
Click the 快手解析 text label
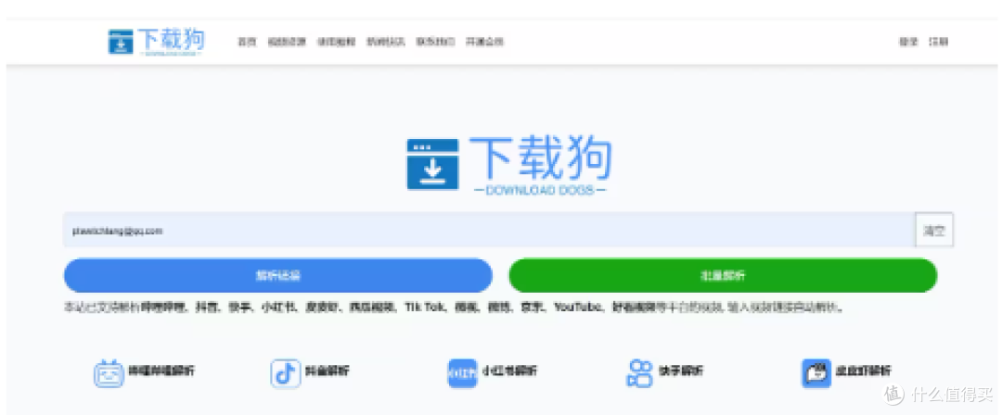coord(681,371)
